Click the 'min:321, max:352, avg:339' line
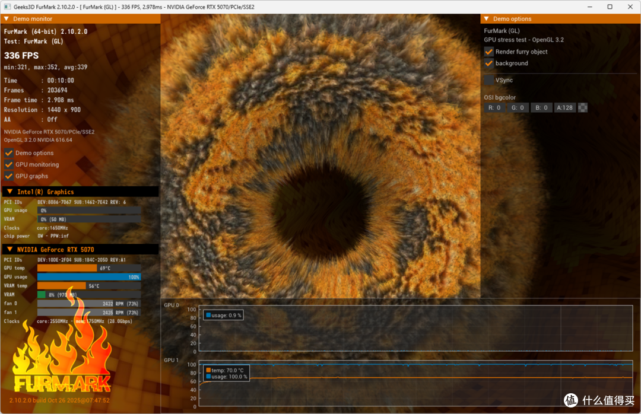641x414 pixels. click(x=45, y=68)
